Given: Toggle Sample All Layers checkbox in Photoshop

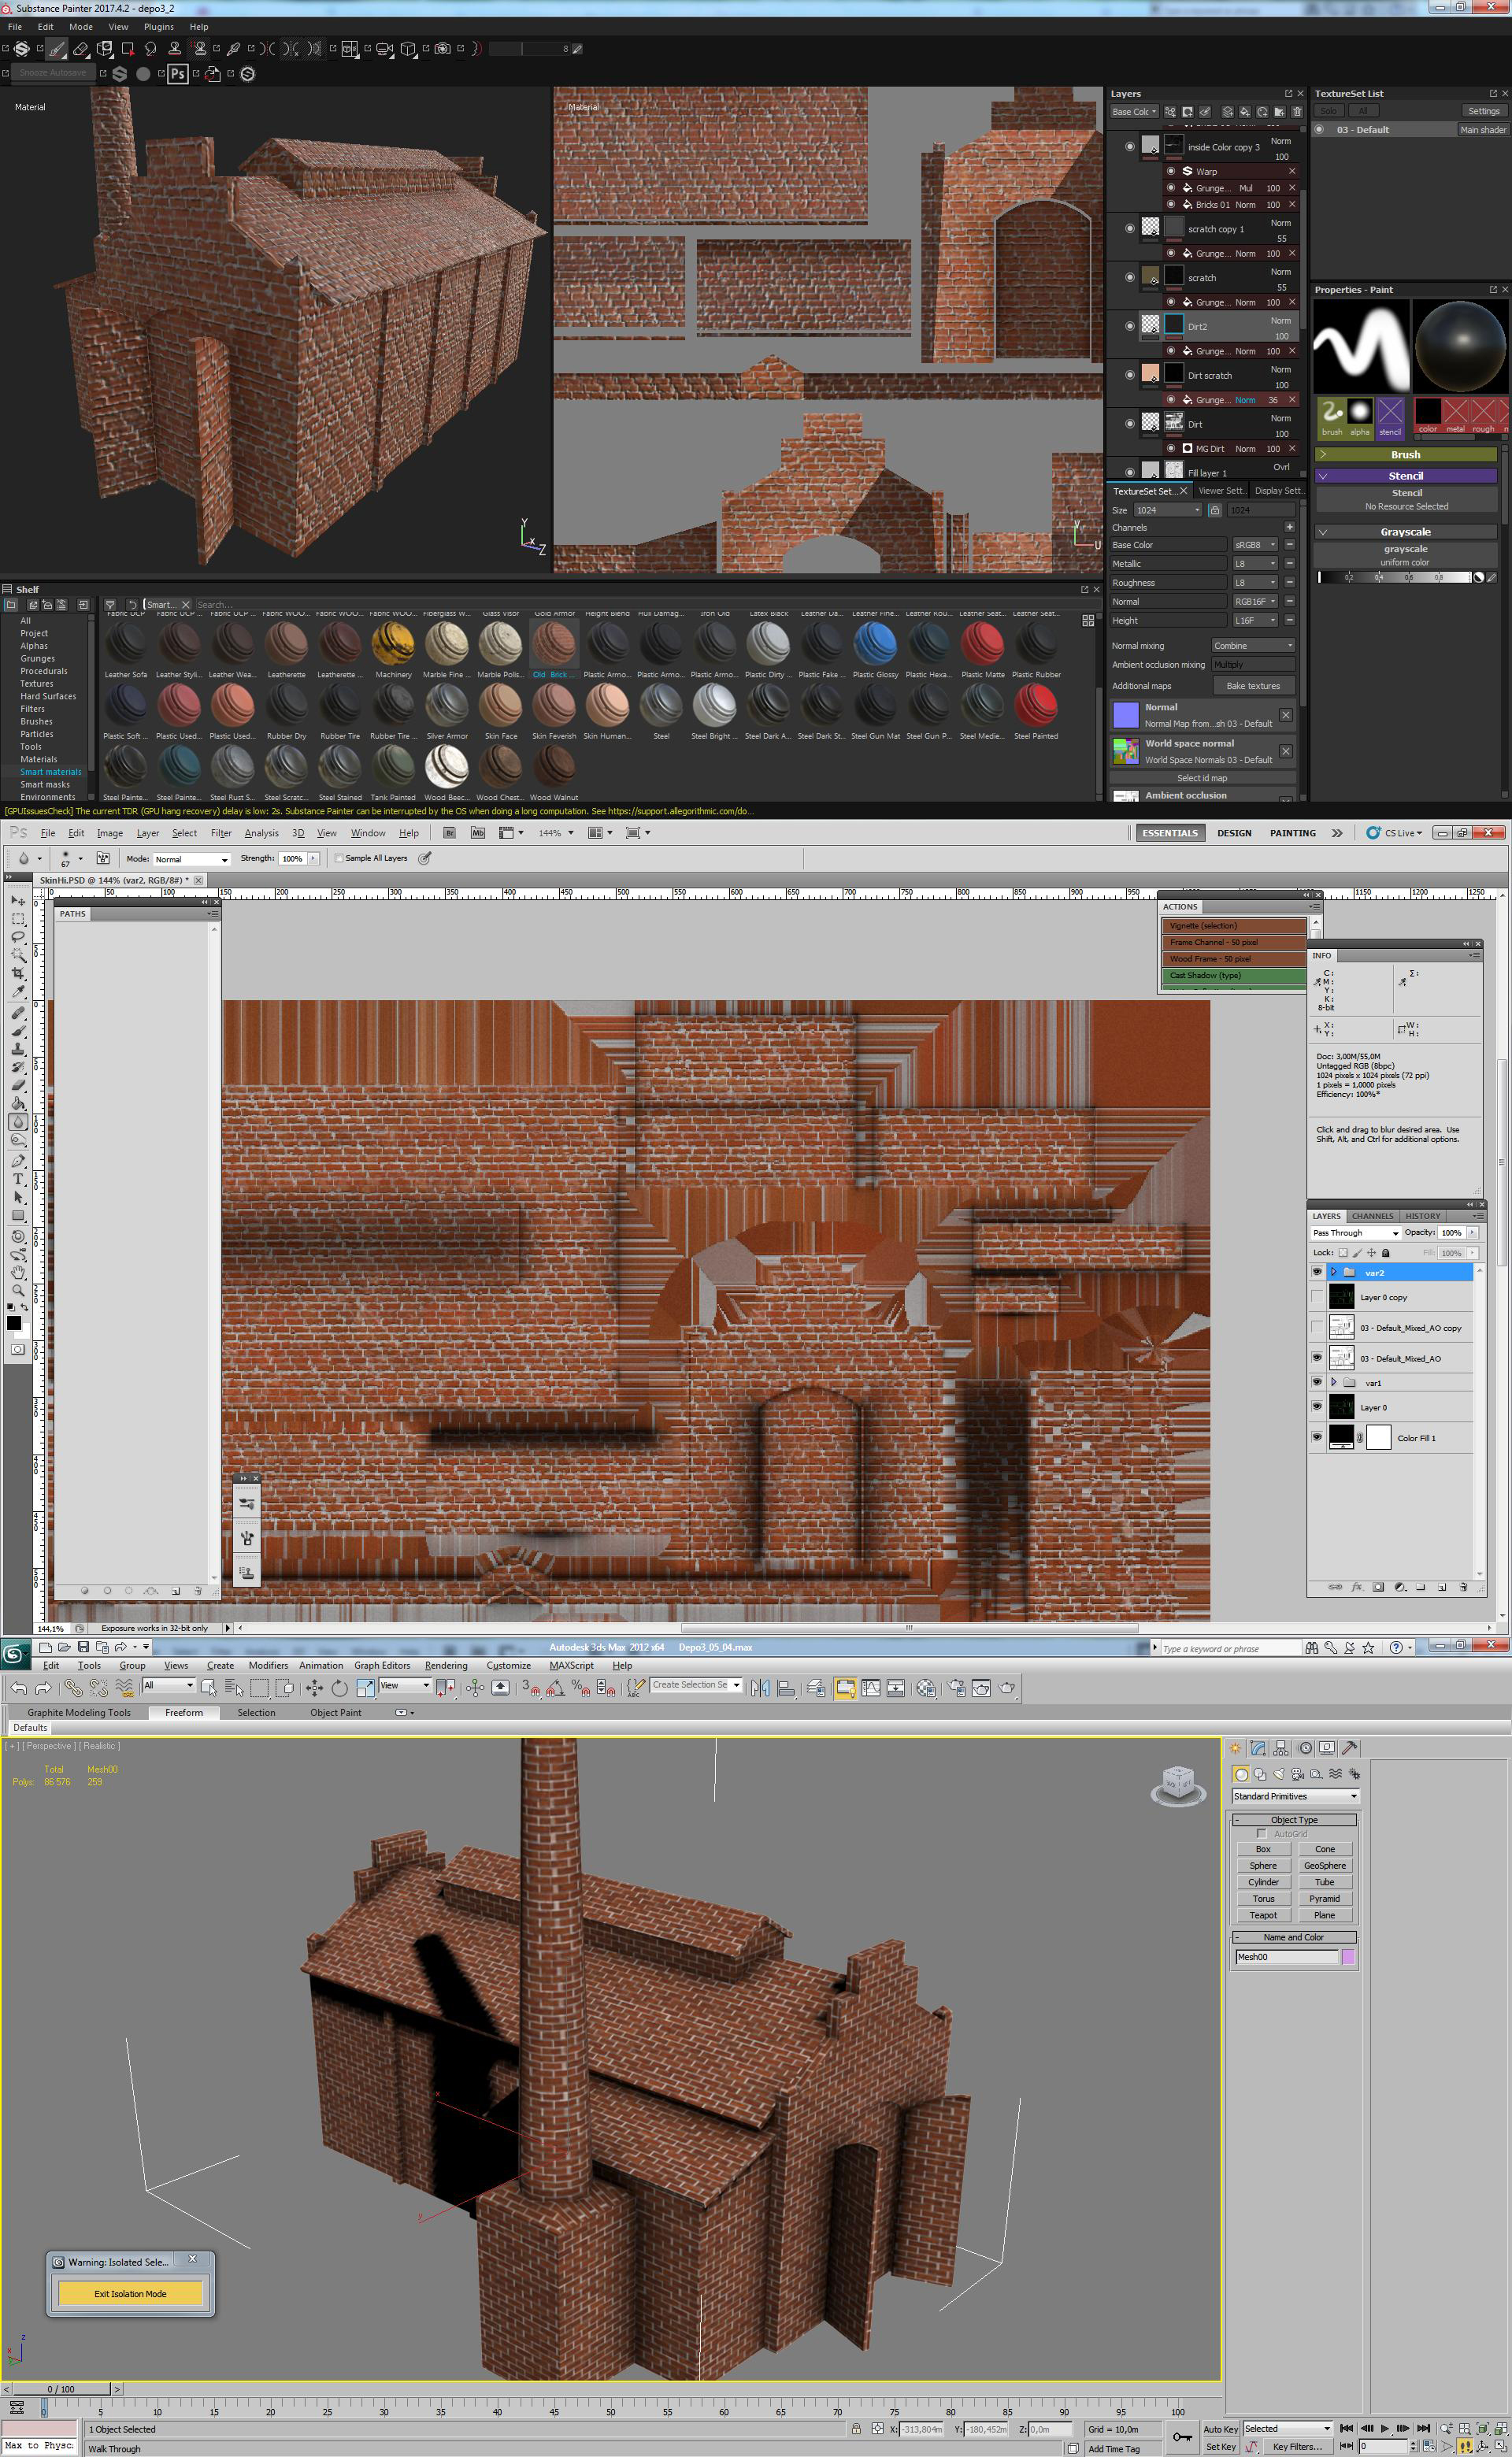Looking at the screenshot, I should [x=339, y=858].
